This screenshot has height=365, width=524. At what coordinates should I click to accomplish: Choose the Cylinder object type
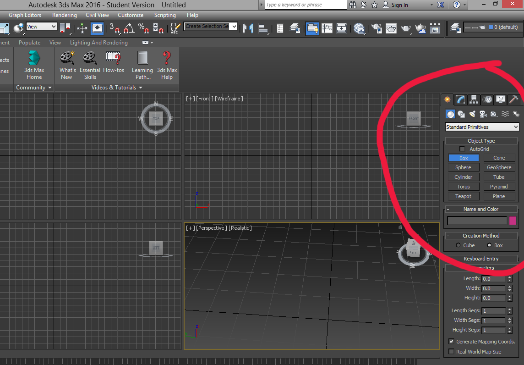point(464,177)
